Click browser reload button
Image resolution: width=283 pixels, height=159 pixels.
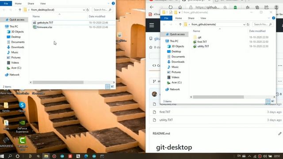[171, 7]
